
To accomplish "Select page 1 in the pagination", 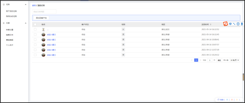I will [x=196, y=60].
